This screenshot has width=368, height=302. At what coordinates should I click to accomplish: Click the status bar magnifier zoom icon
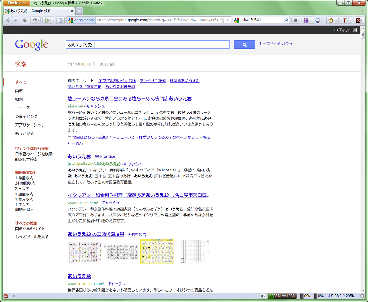pyautogui.click(x=363, y=296)
